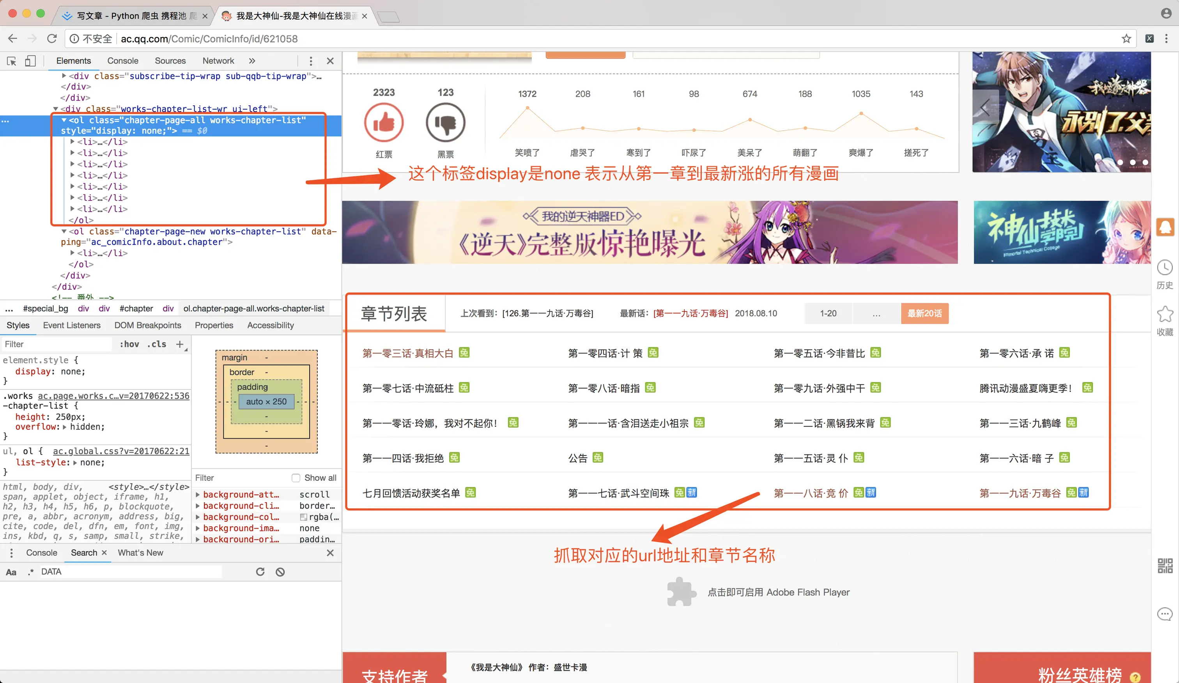Open the Sources tab
This screenshot has height=683, width=1179.
(x=170, y=61)
